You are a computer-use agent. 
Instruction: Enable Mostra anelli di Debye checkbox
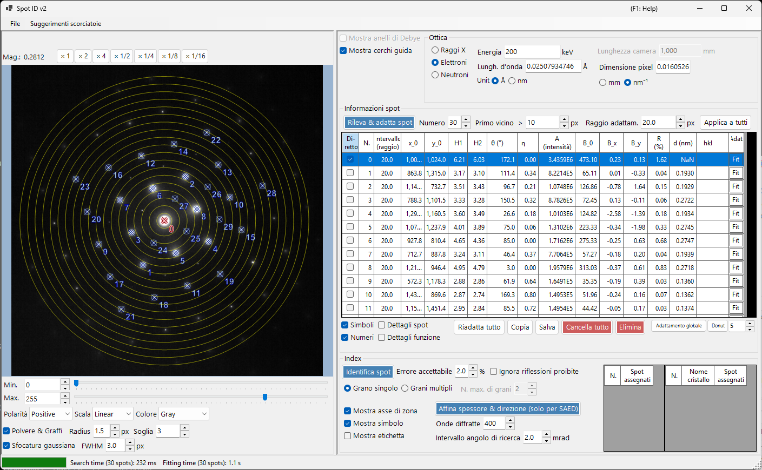[x=343, y=38]
